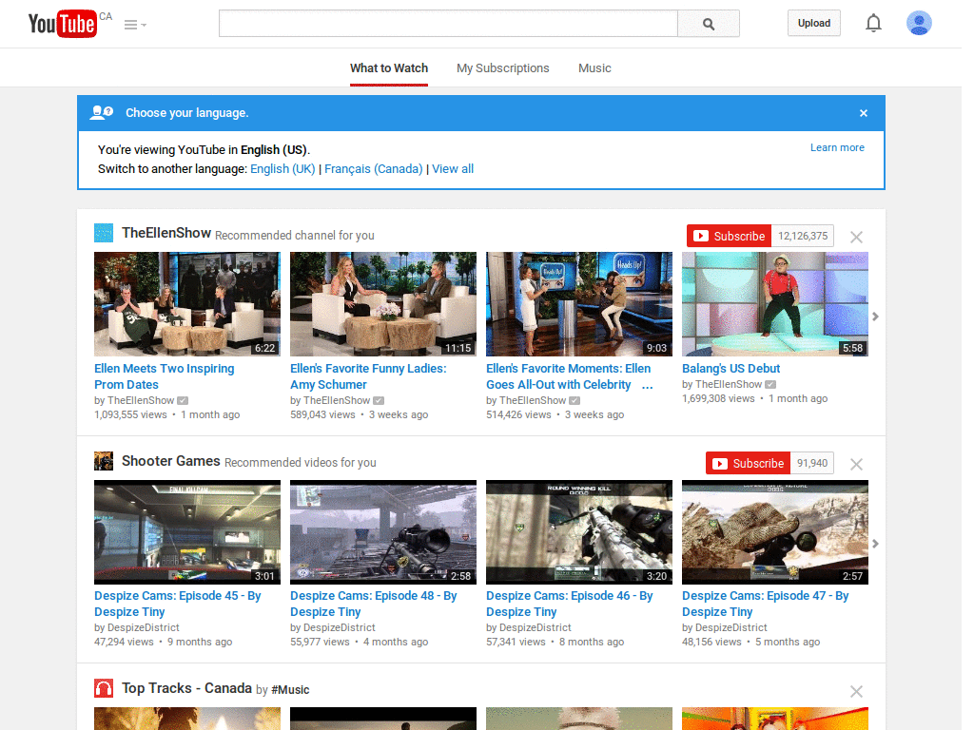Open Ellen Meets Two Inspiring Prom Dates thumbnail
Viewport: 974px width, 730px height.
pos(187,304)
